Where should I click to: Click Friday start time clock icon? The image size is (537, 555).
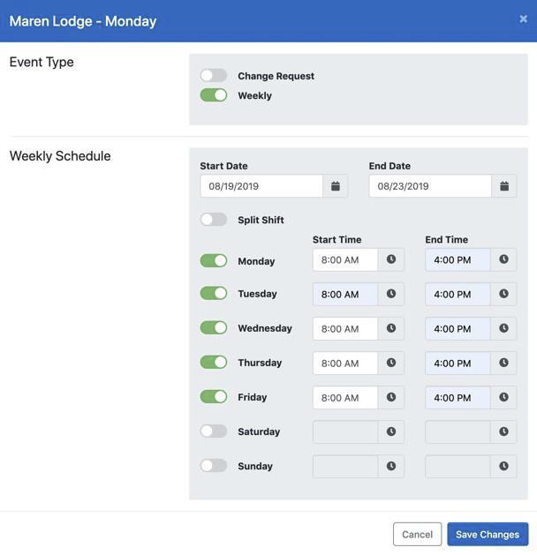[x=391, y=397]
